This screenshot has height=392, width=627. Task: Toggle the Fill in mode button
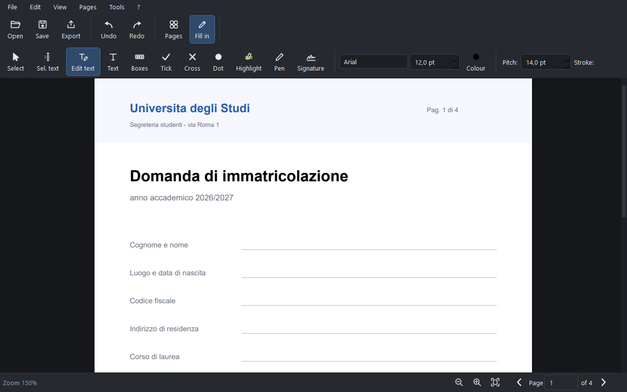202,29
